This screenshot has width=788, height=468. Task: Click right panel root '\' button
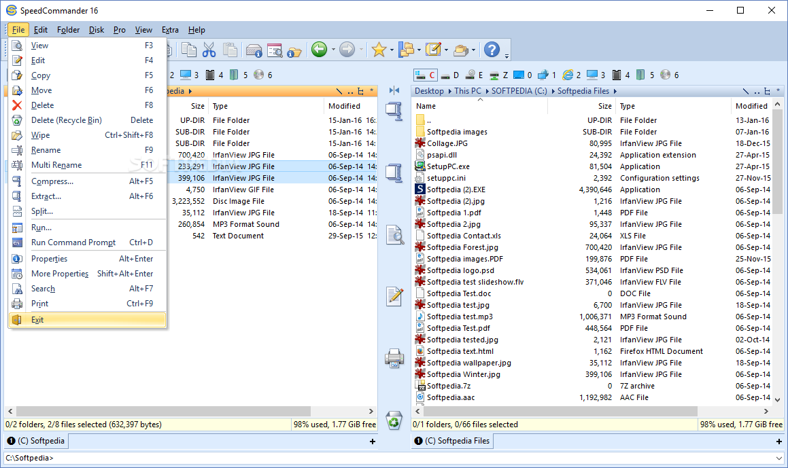point(746,91)
